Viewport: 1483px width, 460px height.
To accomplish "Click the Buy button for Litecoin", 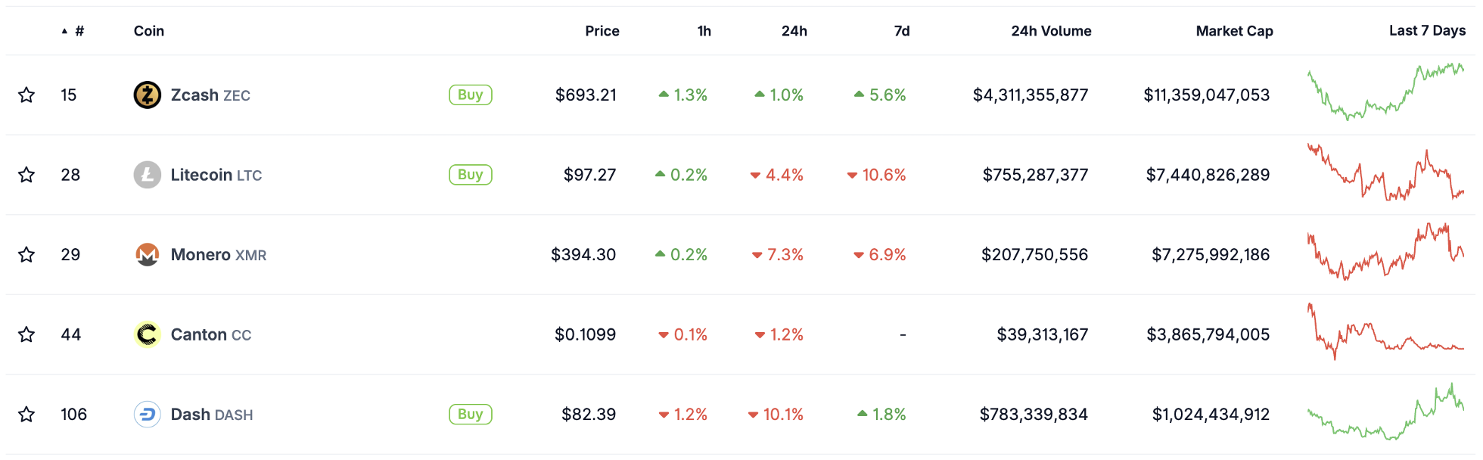I will (x=470, y=175).
